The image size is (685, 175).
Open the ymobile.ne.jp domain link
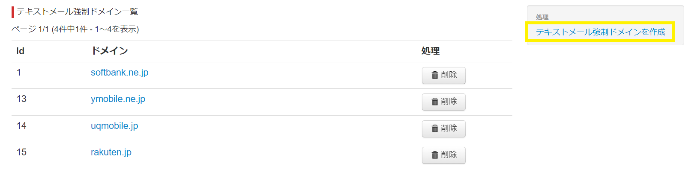point(118,99)
